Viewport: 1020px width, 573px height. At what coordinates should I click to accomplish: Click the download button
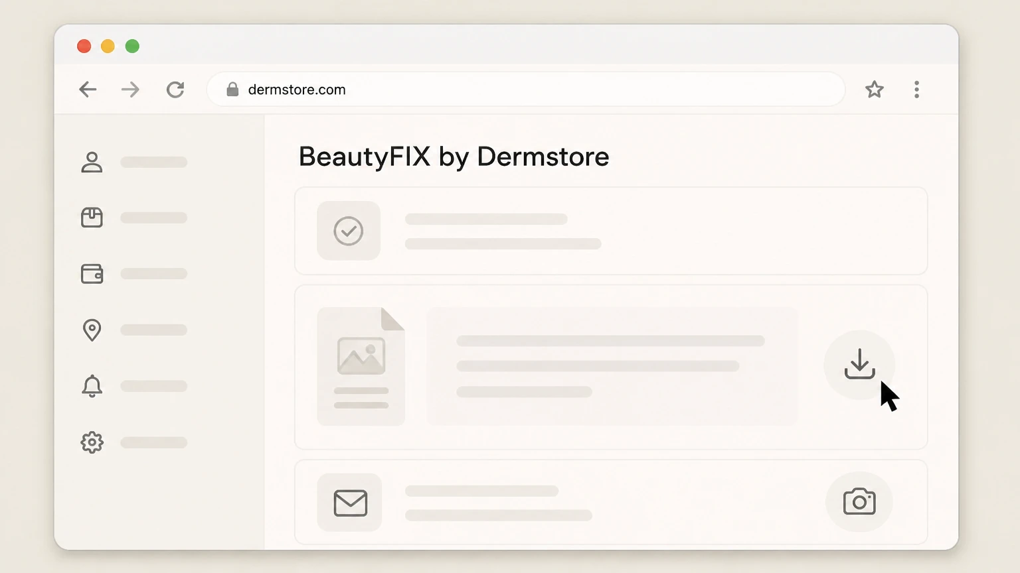[859, 364]
